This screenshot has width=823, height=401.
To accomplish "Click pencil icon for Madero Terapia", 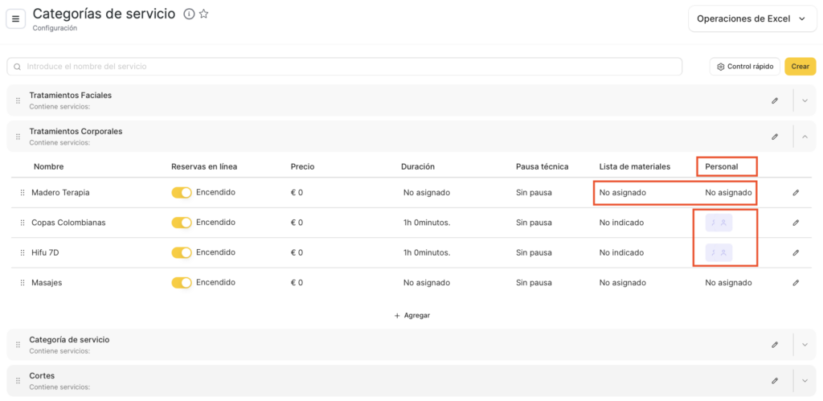I will pyautogui.click(x=796, y=193).
